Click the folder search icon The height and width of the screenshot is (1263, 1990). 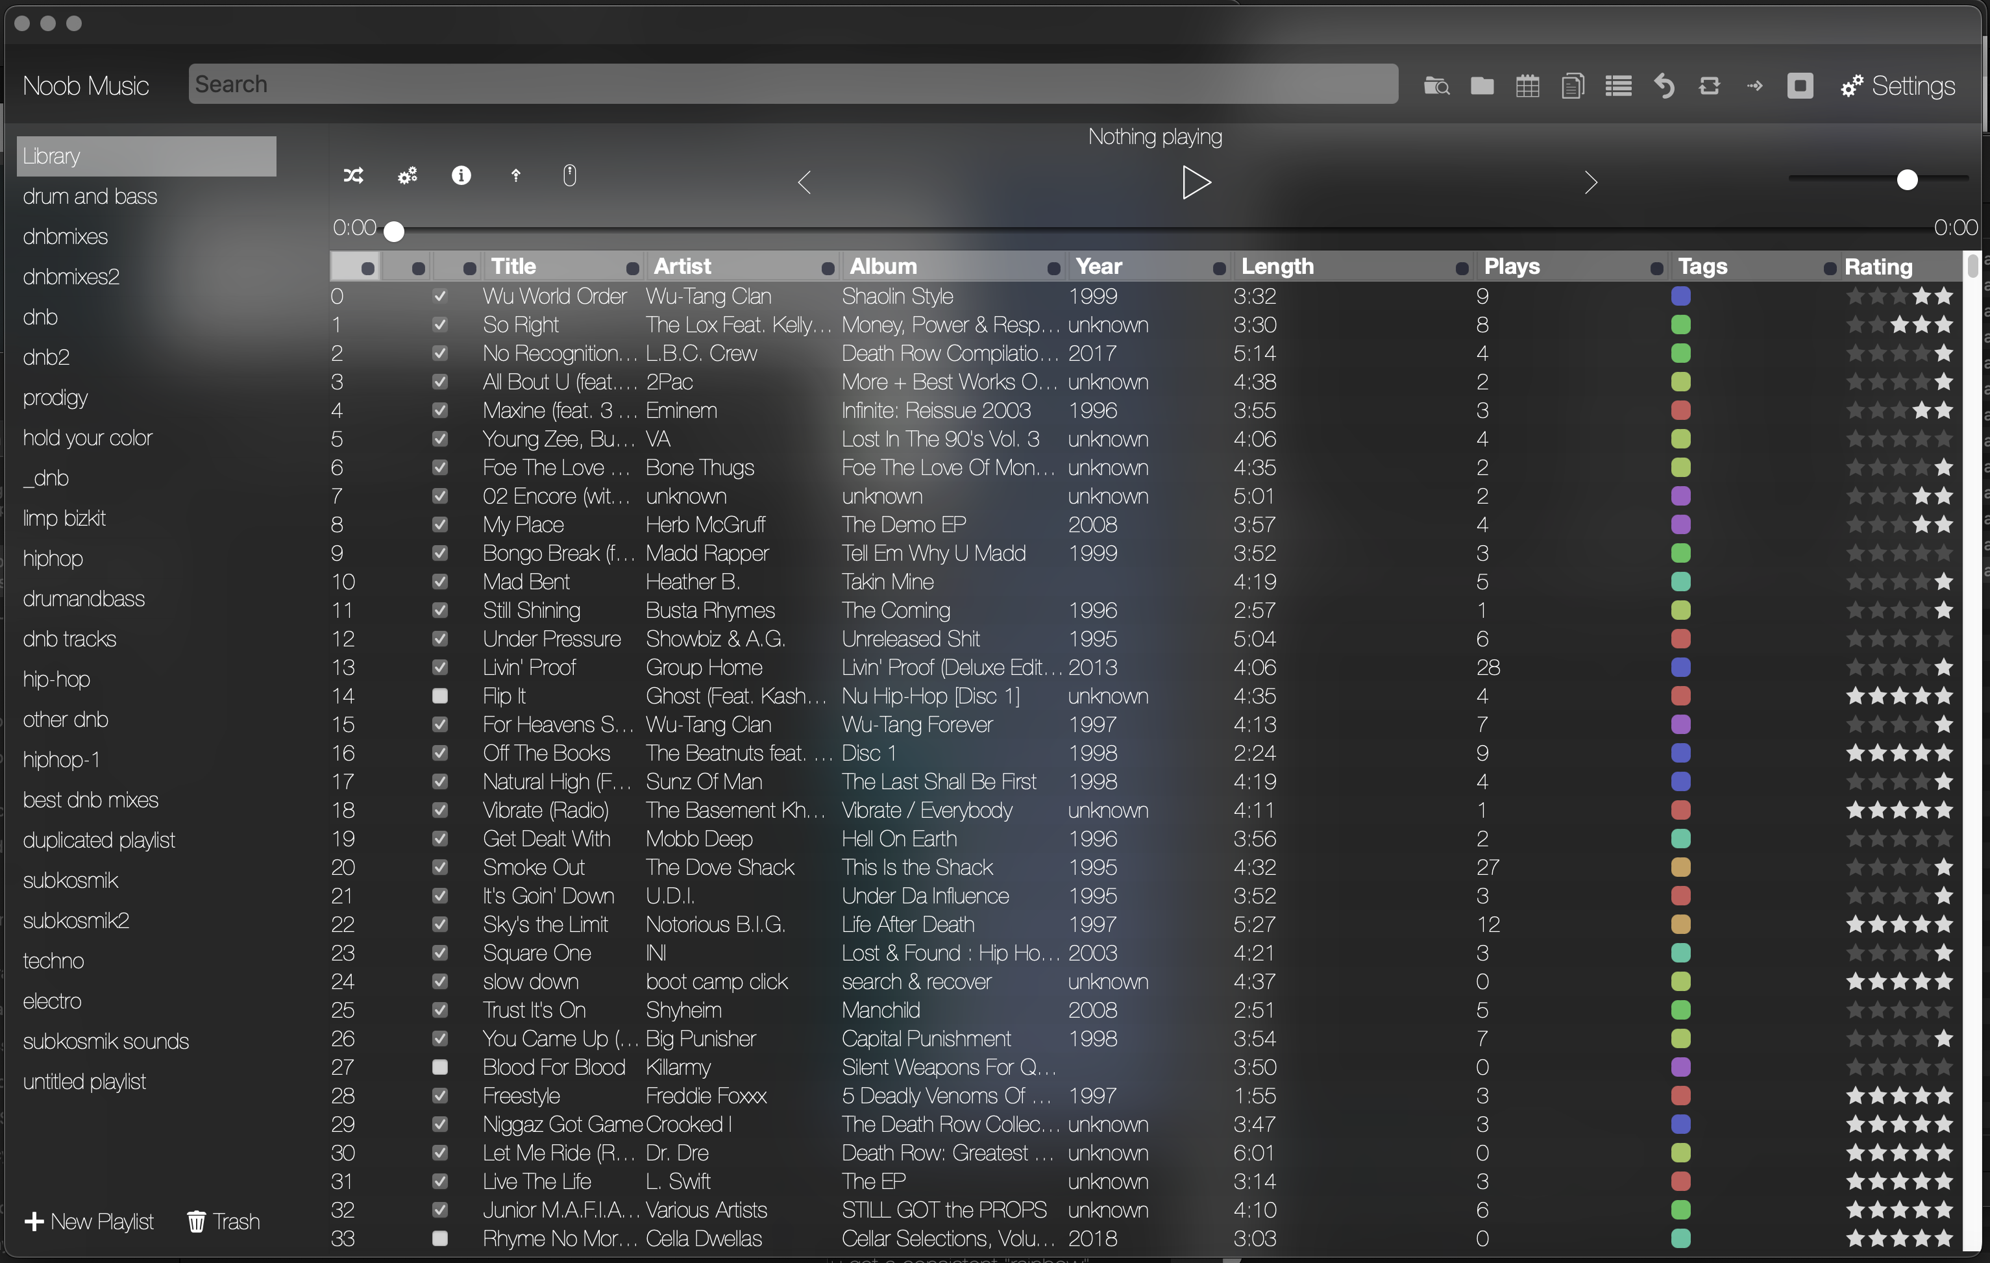[x=1436, y=86]
